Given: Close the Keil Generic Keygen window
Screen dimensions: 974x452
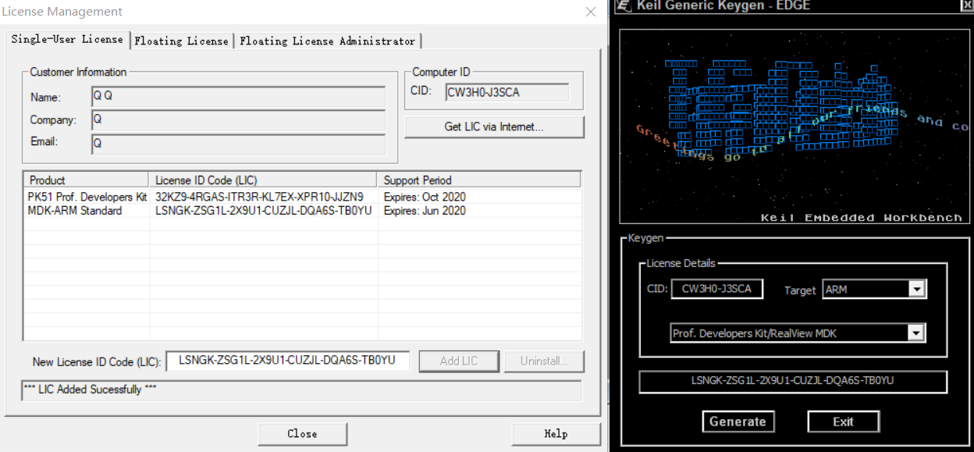Looking at the screenshot, I should [966, 5].
